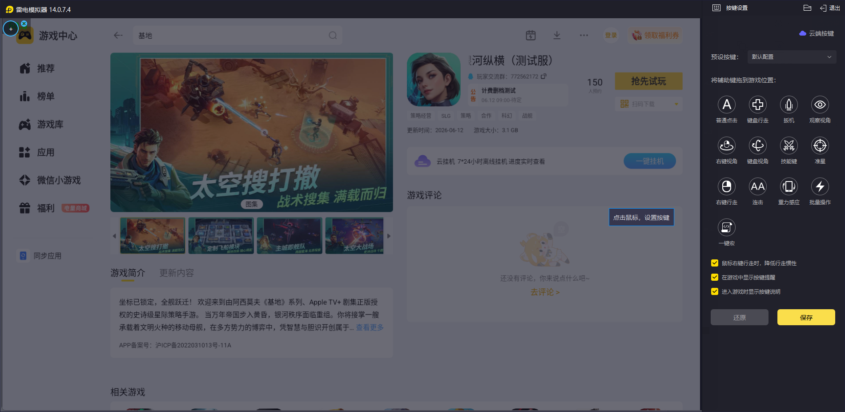
Task: Click the game's character avatar icon
Action: (x=434, y=80)
